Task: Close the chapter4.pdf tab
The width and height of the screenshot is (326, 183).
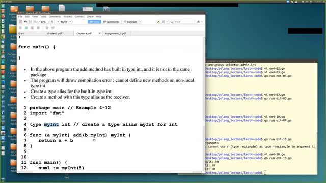Action: click(100, 33)
